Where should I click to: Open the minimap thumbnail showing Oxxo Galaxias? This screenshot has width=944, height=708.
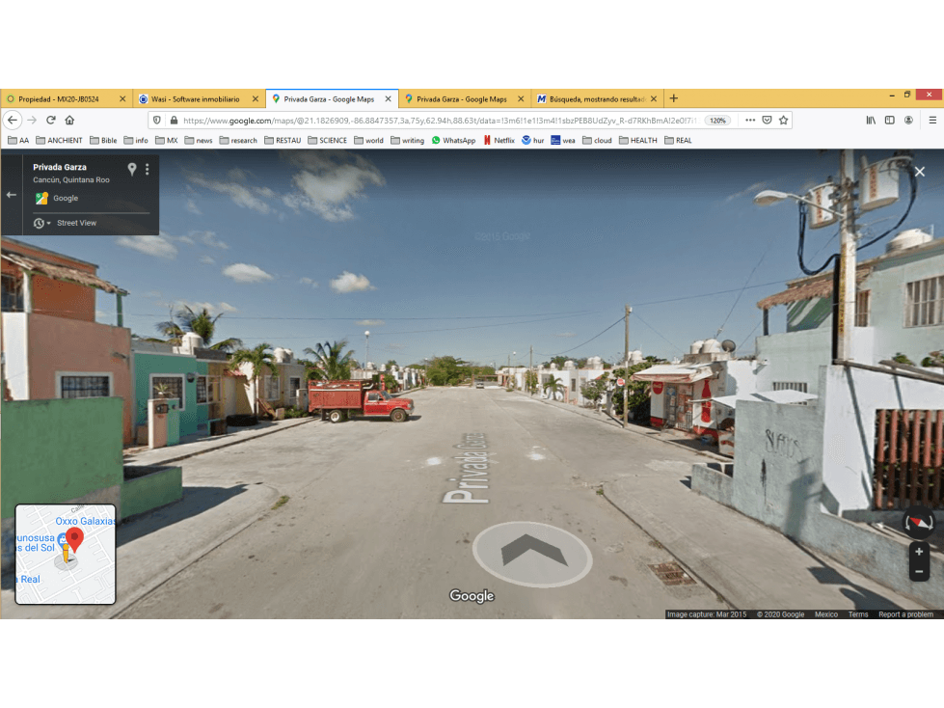click(x=65, y=554)
